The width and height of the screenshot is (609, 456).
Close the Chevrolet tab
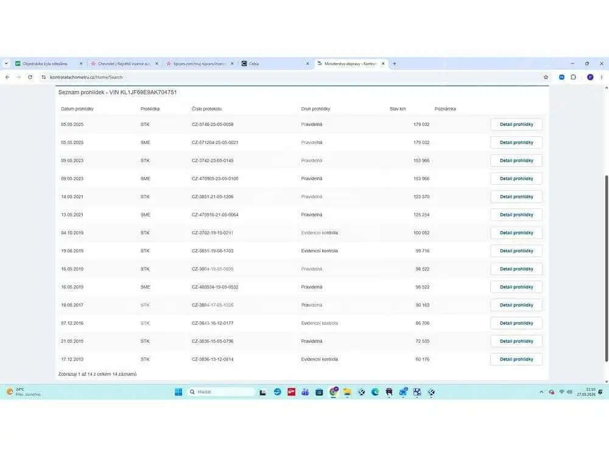tap(157, 64)
